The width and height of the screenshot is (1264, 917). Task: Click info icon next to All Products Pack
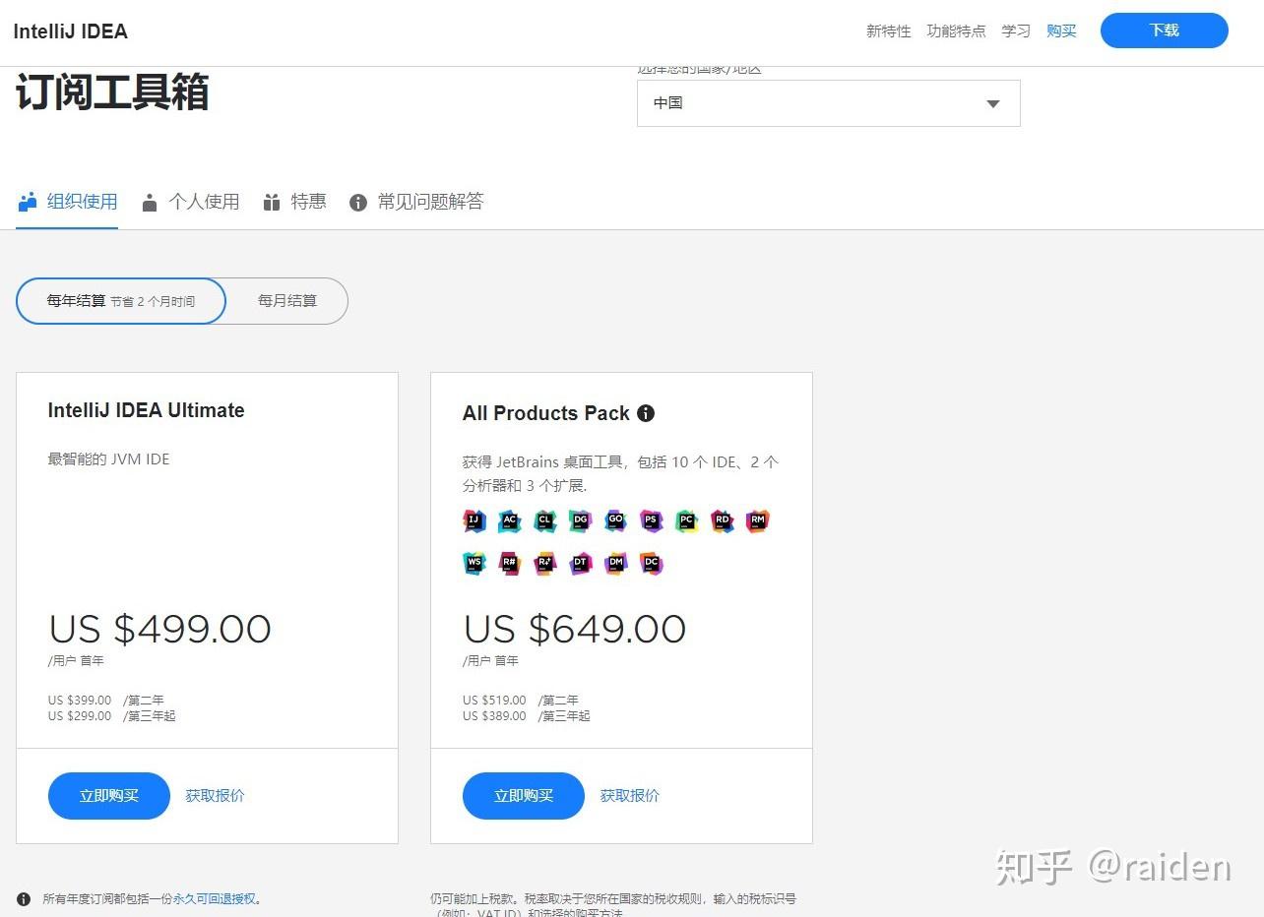coord(646,413)
